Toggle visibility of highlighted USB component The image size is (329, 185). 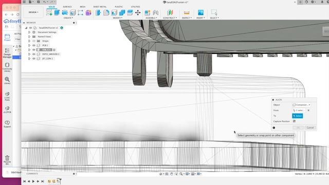click(34, 50)
